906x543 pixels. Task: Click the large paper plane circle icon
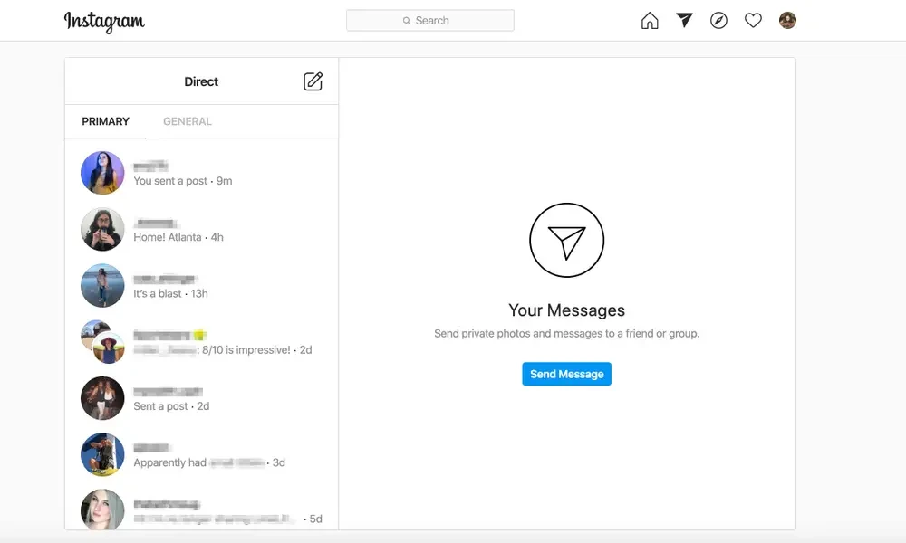566,239
